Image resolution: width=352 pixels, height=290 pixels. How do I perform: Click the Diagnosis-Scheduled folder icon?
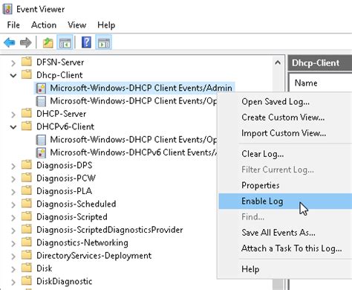27,203
